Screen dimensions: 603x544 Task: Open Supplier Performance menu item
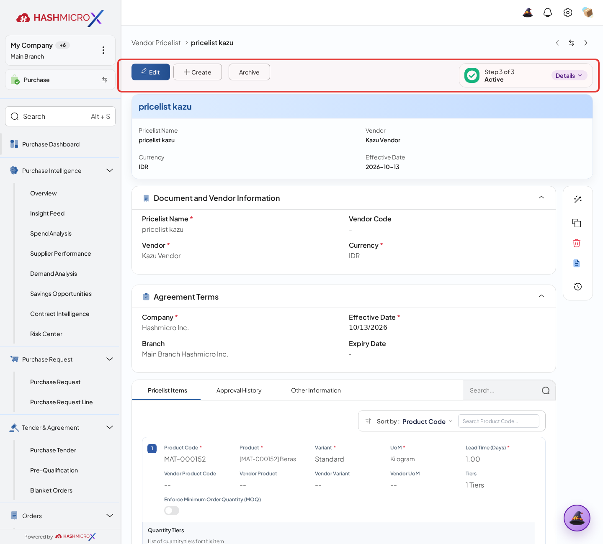(60, 254)
